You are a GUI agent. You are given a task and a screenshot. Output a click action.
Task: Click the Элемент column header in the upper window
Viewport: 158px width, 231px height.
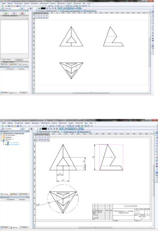(x=21, y=69)
